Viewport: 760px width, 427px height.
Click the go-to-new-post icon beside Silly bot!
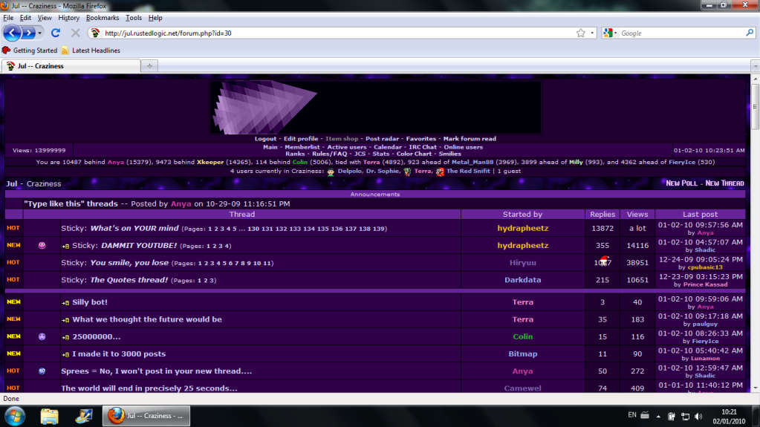point(65,303)
